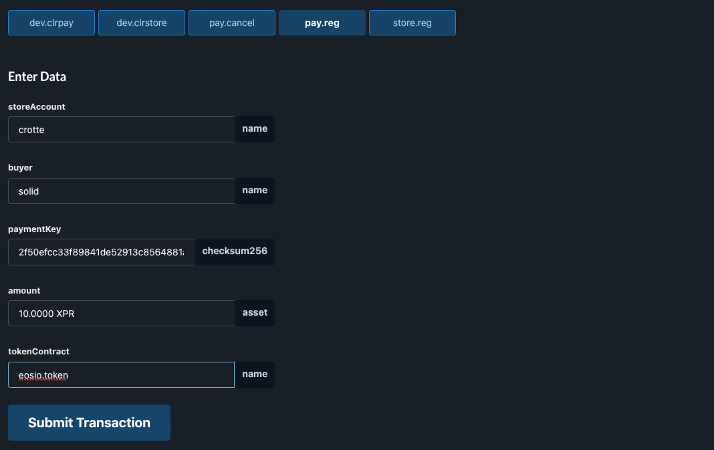The image size is (714, 450).
Task: Open the dev.clrstore tab
Action: tap(141, 22)
